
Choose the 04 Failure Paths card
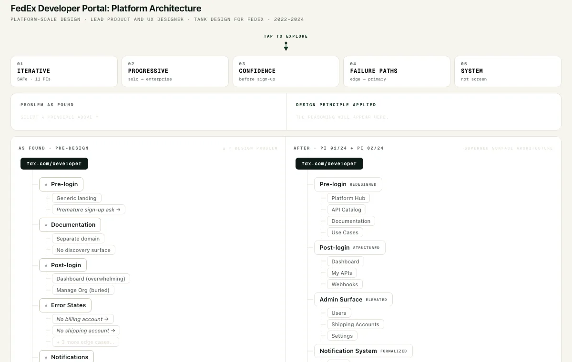pos(397,71)
